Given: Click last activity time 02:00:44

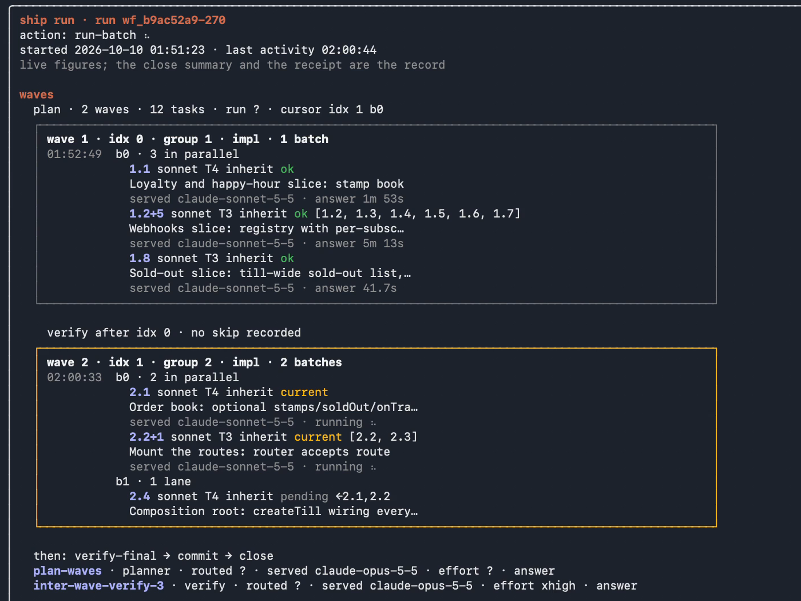Looking at the screenshot, I should point(349,50).
